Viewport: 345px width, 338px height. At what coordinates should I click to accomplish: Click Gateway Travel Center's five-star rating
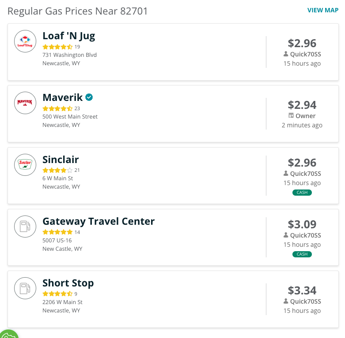point(57,232)
